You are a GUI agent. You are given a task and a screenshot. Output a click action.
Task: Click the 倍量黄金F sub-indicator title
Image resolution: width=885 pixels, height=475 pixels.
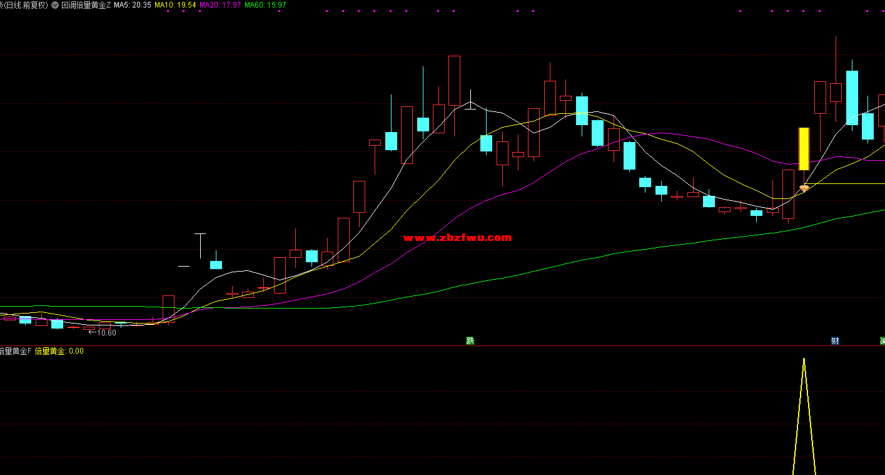(15, 352)
